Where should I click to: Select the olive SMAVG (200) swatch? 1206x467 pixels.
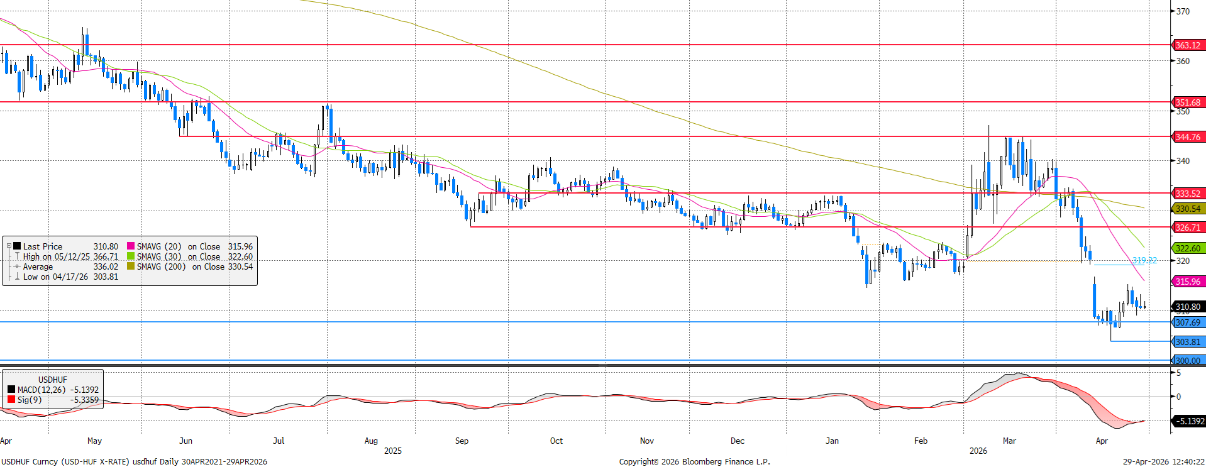[131, 266]
